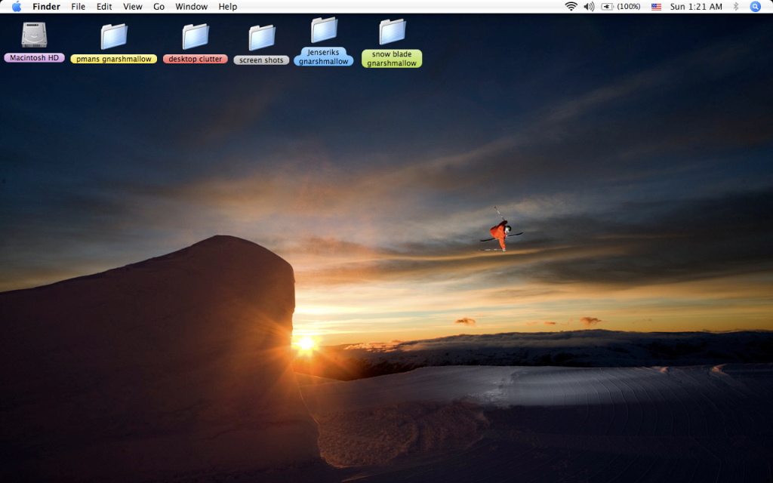The image size is (773, 483).
Task: Click the Sun 1:21 AM clock
Action: coord(696,7)
